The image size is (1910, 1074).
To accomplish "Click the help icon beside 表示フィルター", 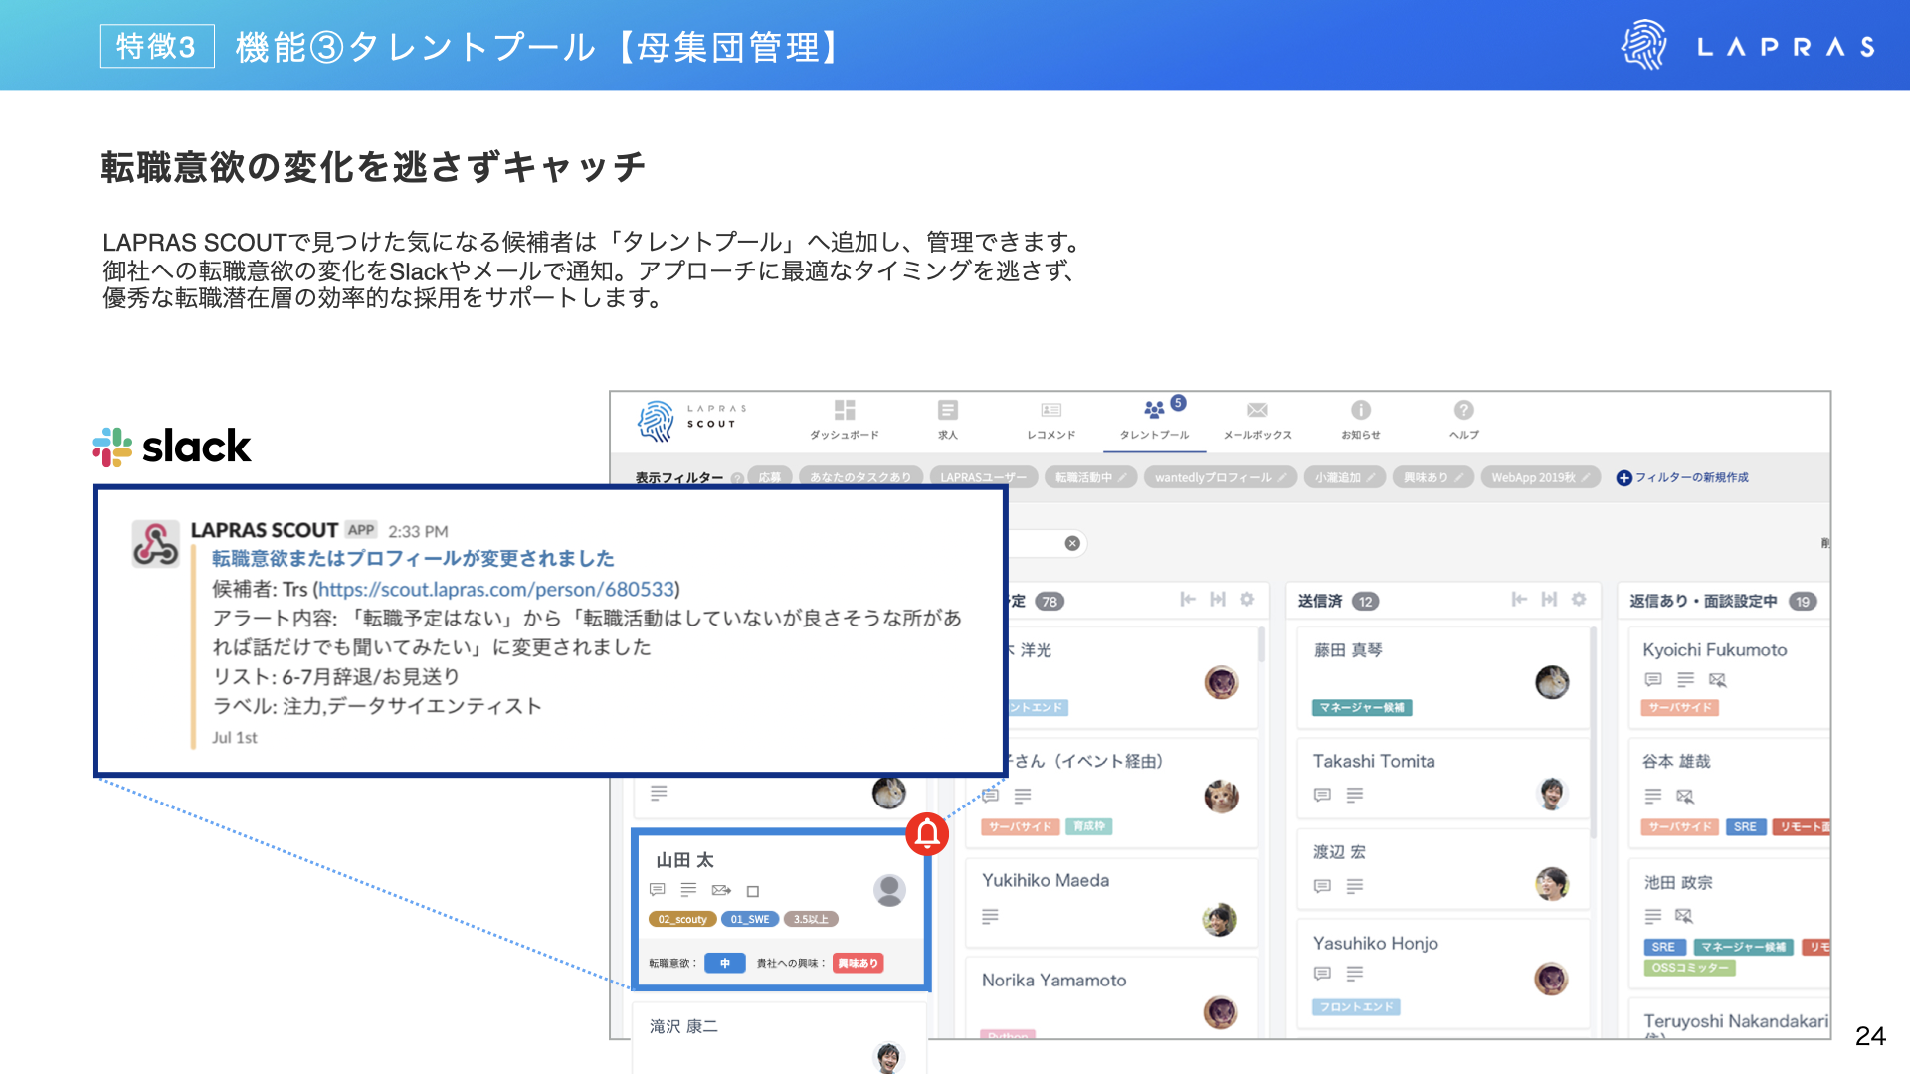I will click(737, 478).
